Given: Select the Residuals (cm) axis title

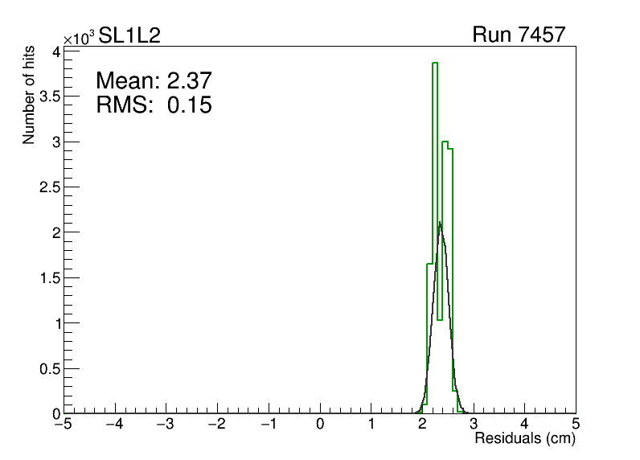Looking at the screenshot, I should pyautogui.click(x=524, y=438).
